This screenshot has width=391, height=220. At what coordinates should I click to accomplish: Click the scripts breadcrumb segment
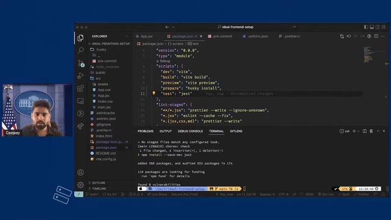click(175, 43)
